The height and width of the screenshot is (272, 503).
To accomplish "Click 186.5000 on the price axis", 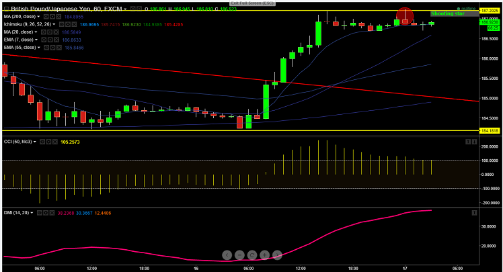I will (x=489, y=39).
